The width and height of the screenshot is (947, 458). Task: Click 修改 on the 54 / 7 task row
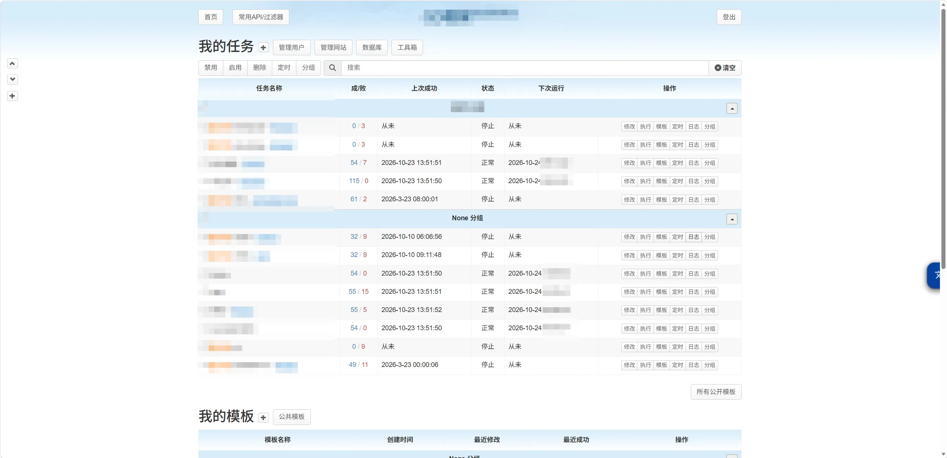tap(629, 163)
